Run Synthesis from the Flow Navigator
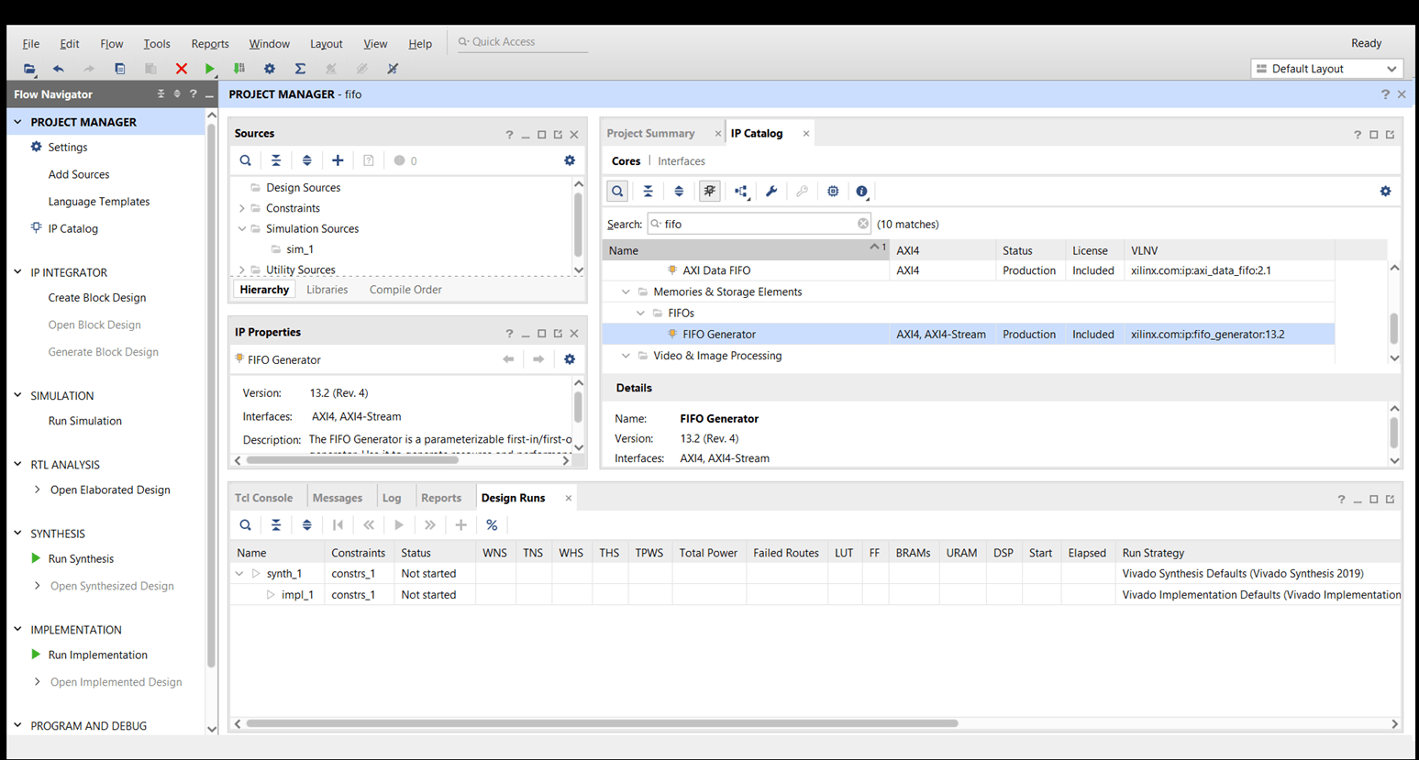The width and height of the screenshot is (1419, 760). click(x=82, y=559)
